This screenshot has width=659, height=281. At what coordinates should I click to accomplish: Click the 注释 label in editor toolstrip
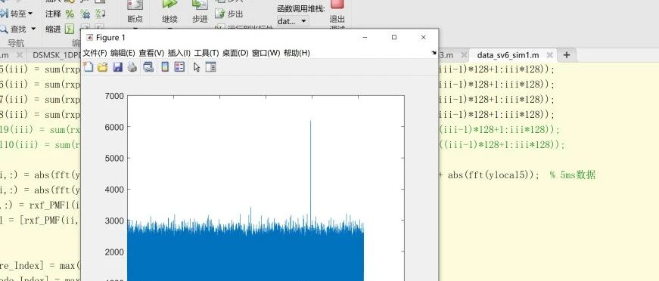pos(54,14)
